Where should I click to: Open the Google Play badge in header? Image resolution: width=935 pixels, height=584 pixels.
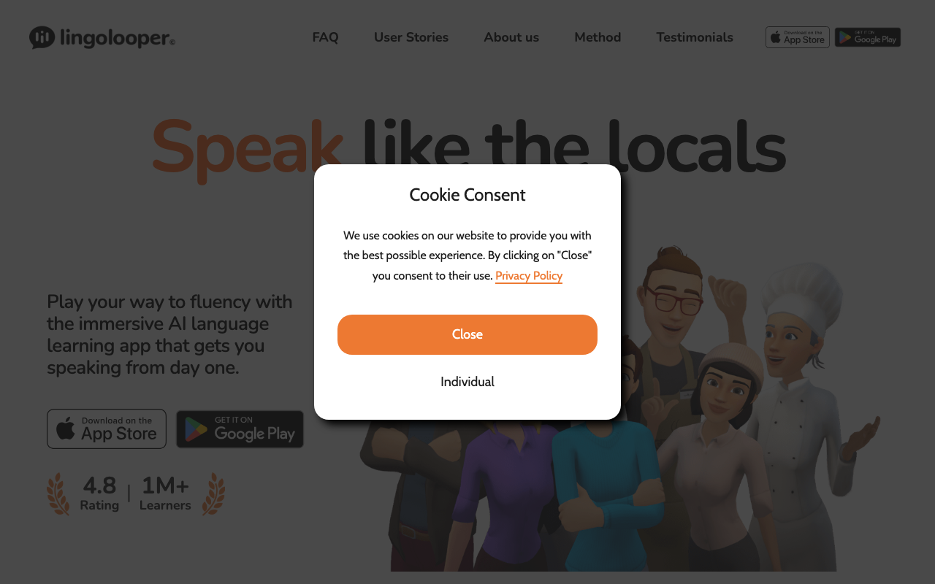pos(868,37)
